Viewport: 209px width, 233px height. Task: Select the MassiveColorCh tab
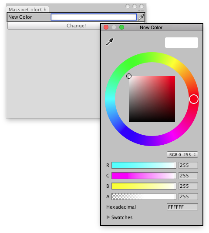(x=28, y=10)
